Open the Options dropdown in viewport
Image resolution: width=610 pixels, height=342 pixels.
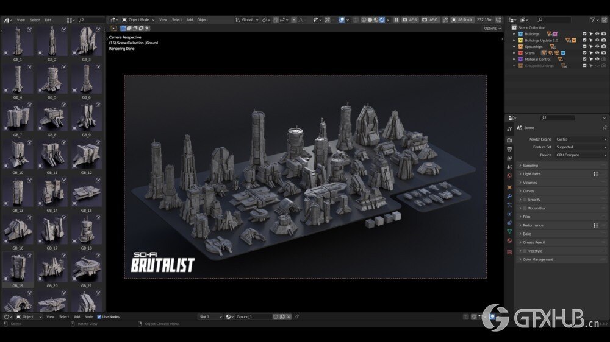coord(492,29)
